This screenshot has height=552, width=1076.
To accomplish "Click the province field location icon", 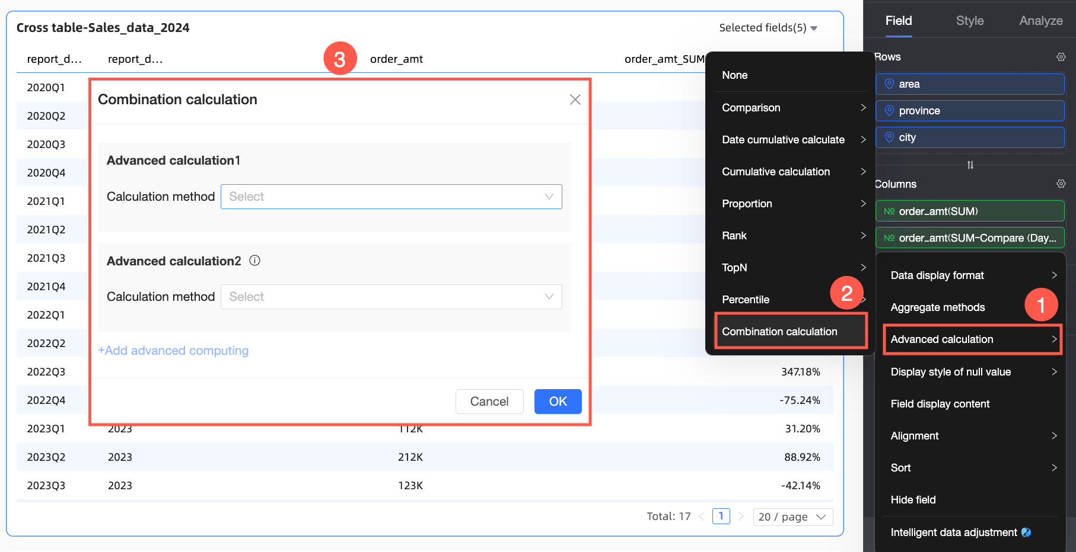I will tap(889, 111).
